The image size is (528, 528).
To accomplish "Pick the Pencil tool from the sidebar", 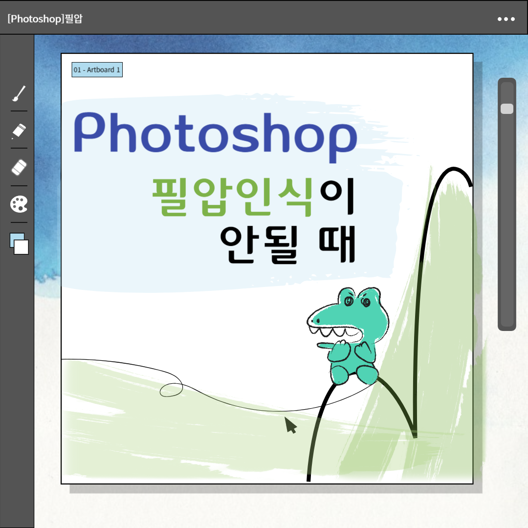I will coord(18,131).
